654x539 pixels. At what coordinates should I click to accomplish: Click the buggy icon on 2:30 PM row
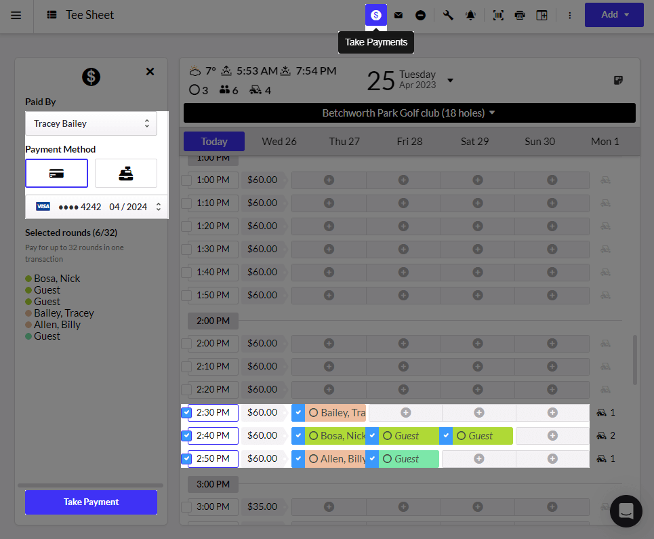point(601,413)
